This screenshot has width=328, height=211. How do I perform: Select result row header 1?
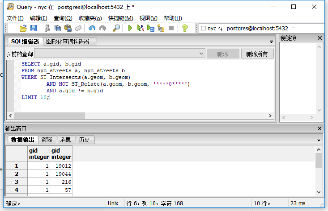(17, 166)
